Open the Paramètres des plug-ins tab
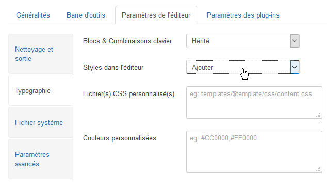 (x=243, y=15)
